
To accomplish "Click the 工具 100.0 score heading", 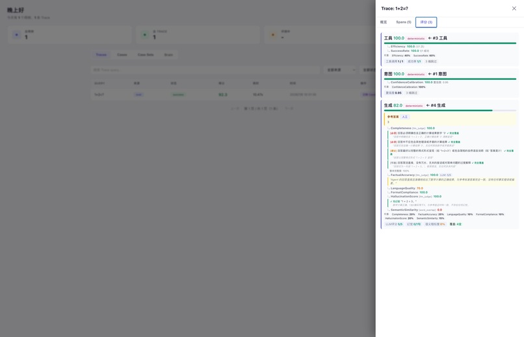I will click(x=394, y=38).
